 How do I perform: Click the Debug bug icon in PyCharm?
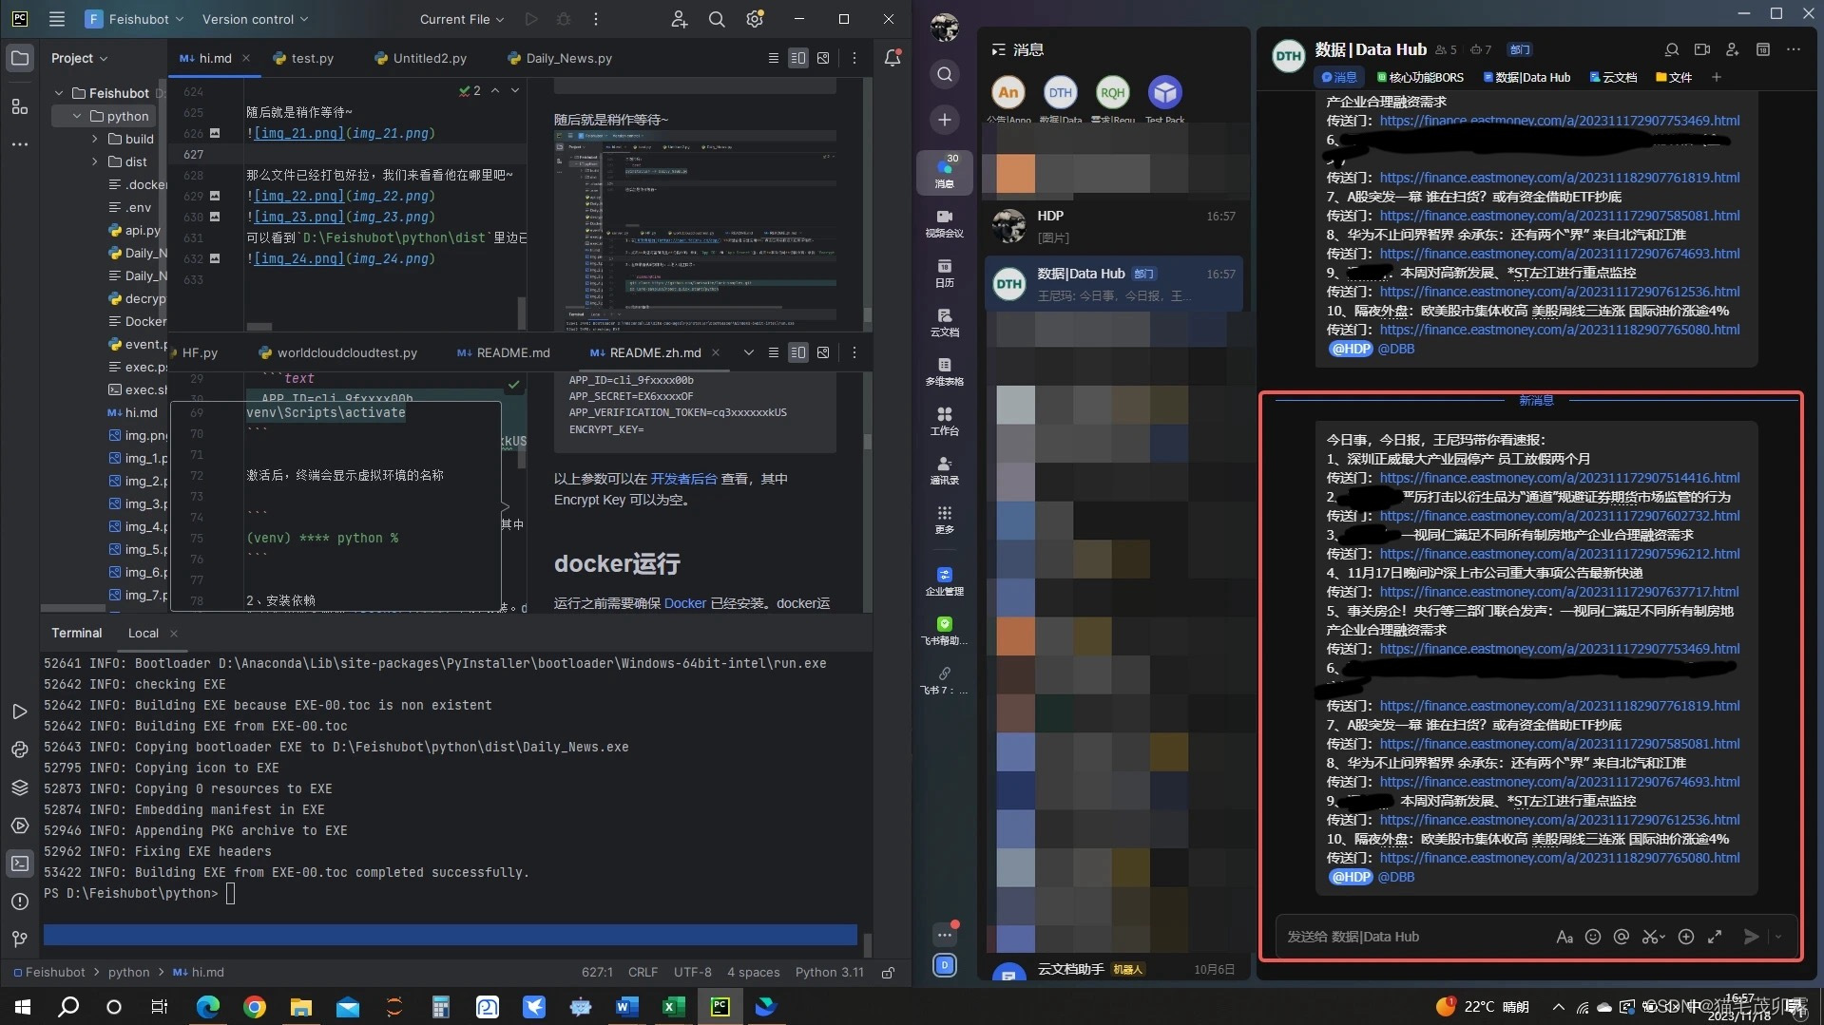(x=564, y=19)
